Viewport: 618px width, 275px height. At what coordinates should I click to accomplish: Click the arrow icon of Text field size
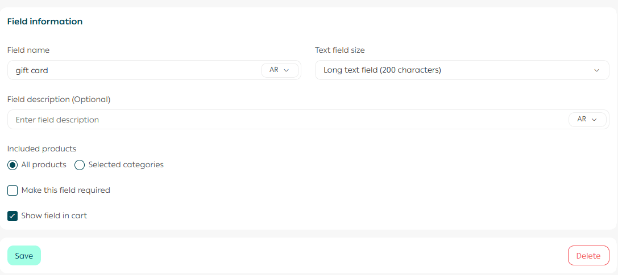click(x=596, y=70)
